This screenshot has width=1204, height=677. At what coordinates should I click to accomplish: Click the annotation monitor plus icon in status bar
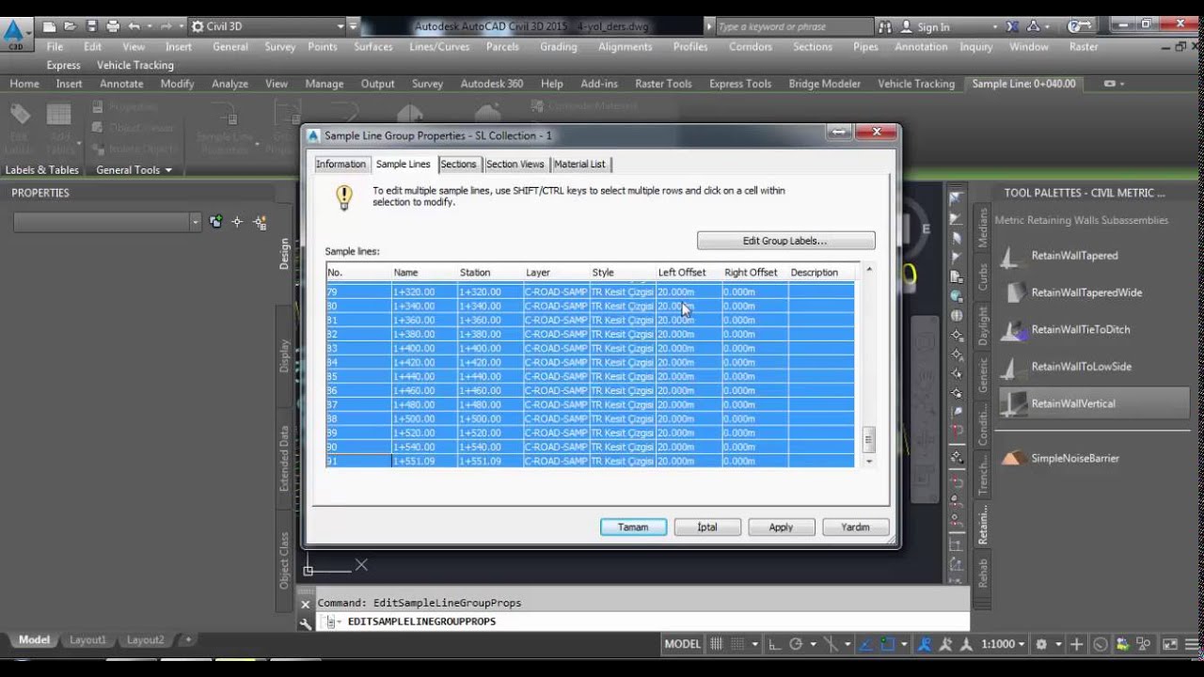pyautogui.click(x=1077, y=644)
